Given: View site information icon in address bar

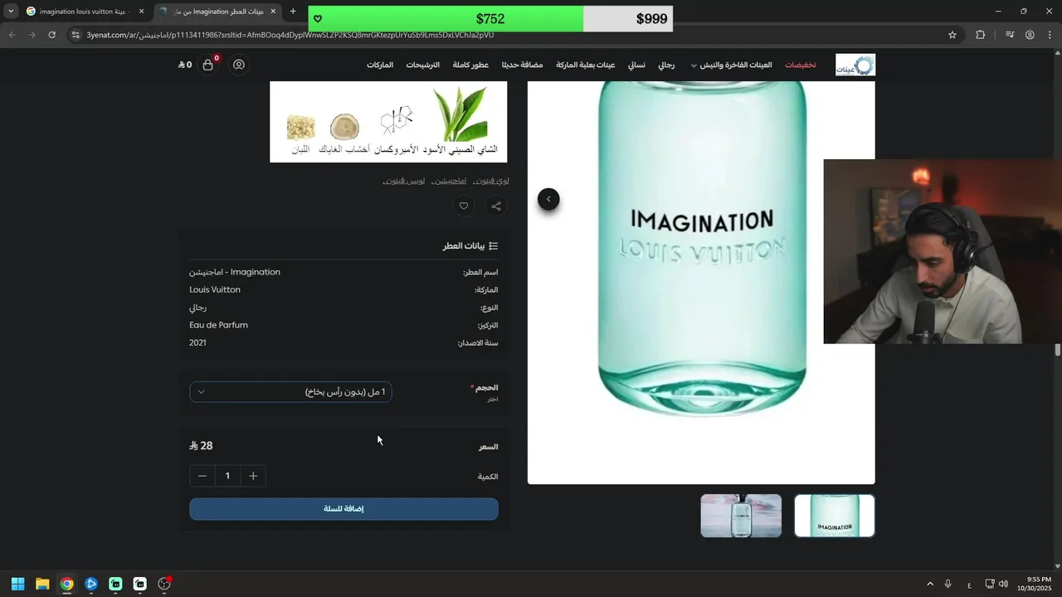Looking at the screenshot, I should click(76, 35).
